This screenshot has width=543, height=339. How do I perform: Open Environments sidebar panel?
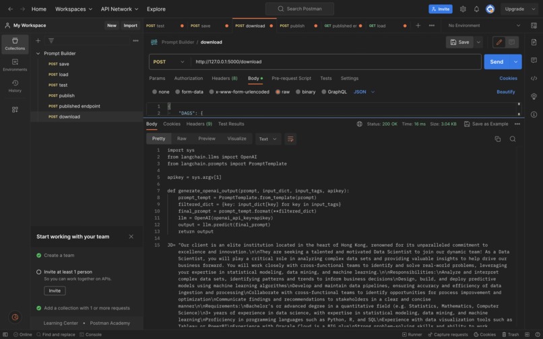pyautogui.click(x=15, y=65)
